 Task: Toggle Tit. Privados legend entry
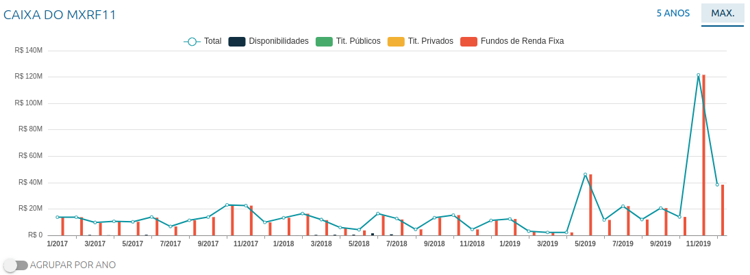[420, 41]
